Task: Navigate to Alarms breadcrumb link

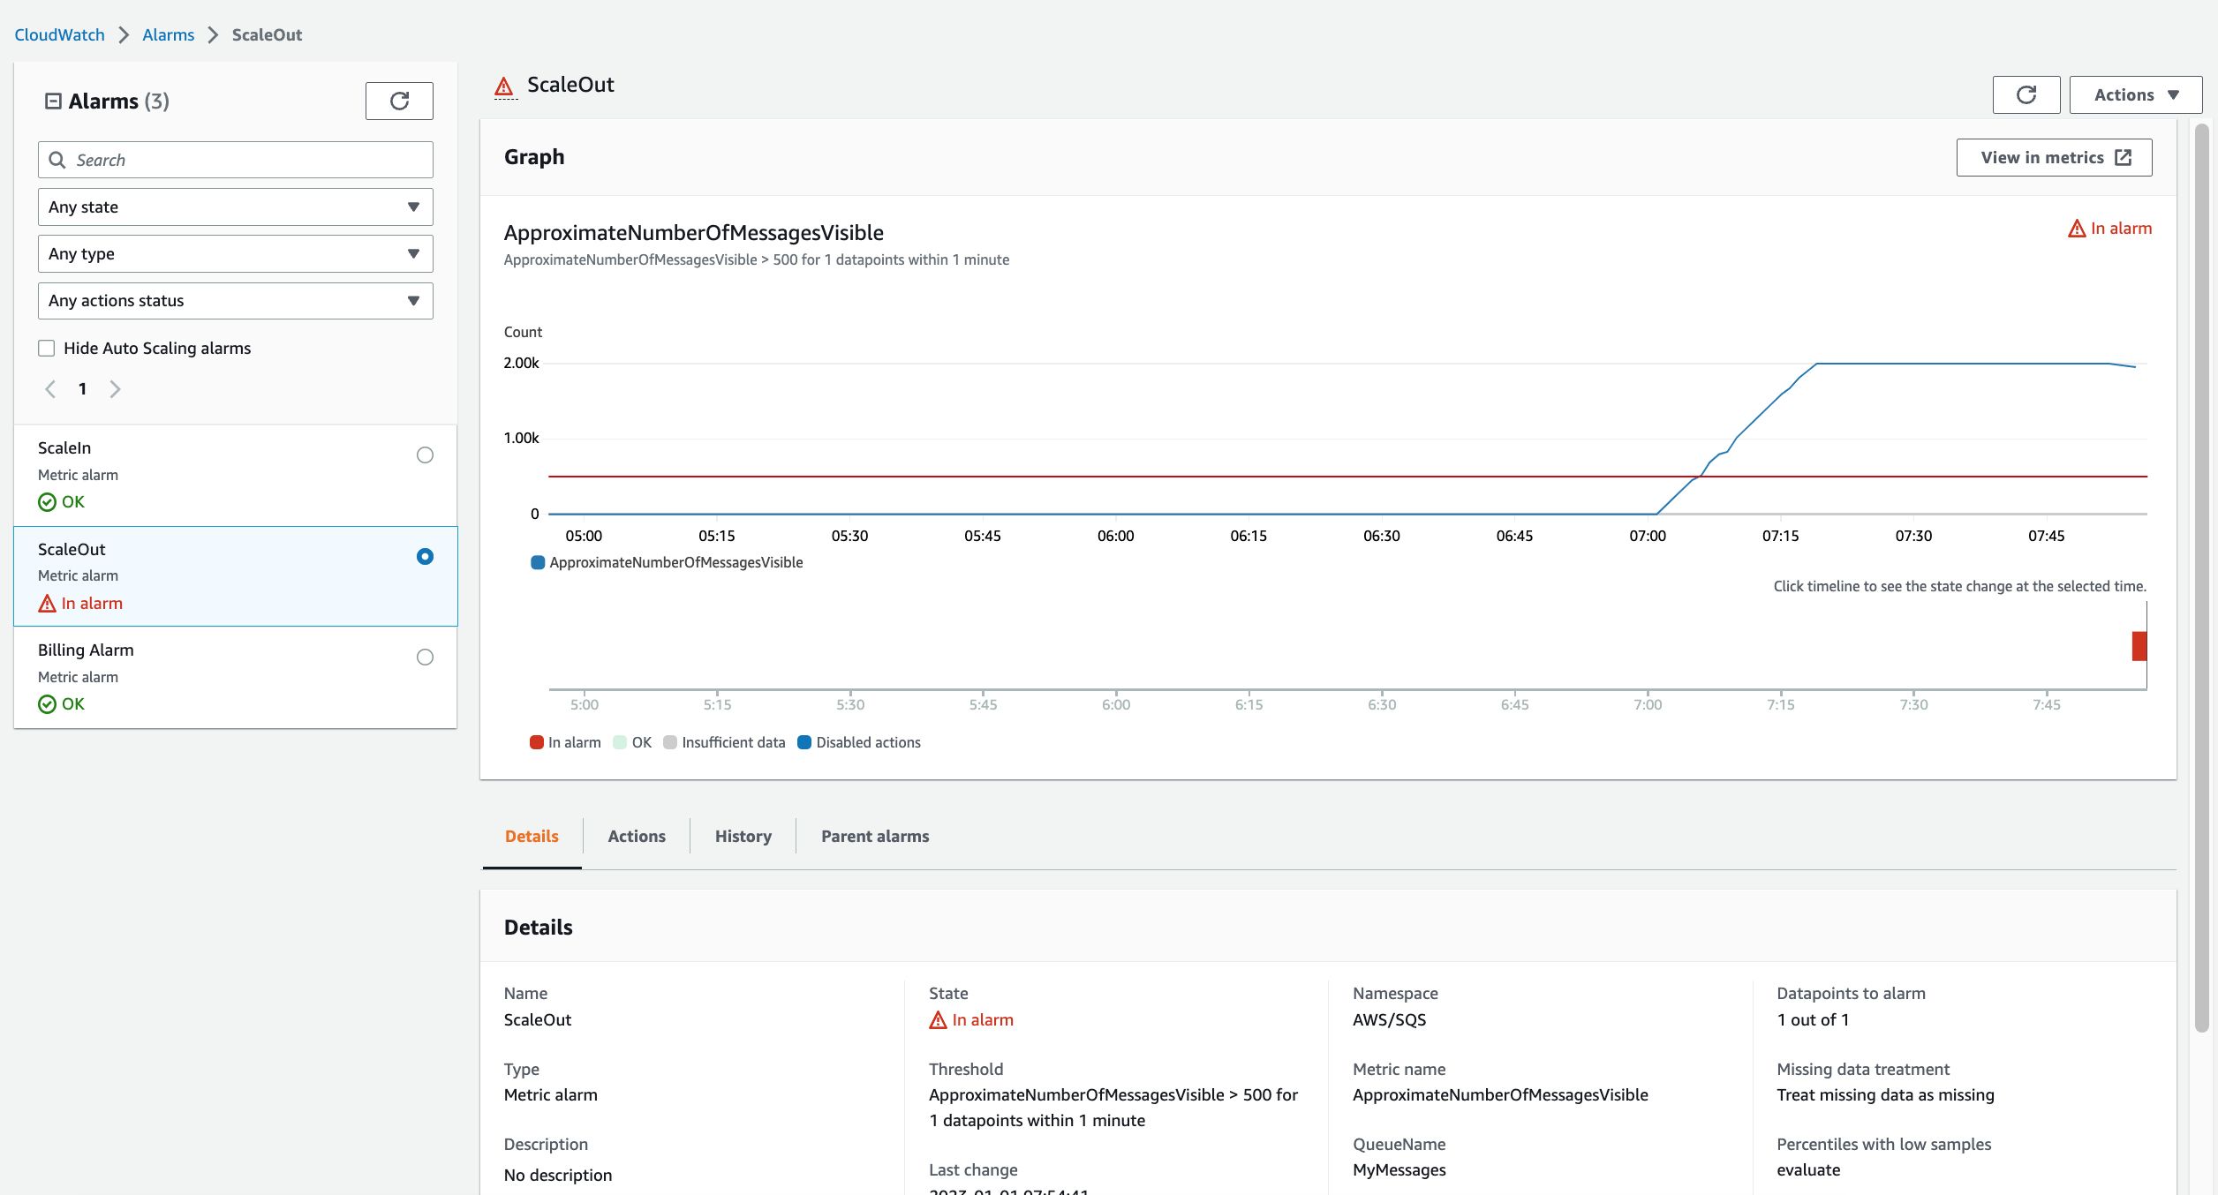Action: pyautogui.click(x=168, y=35)
